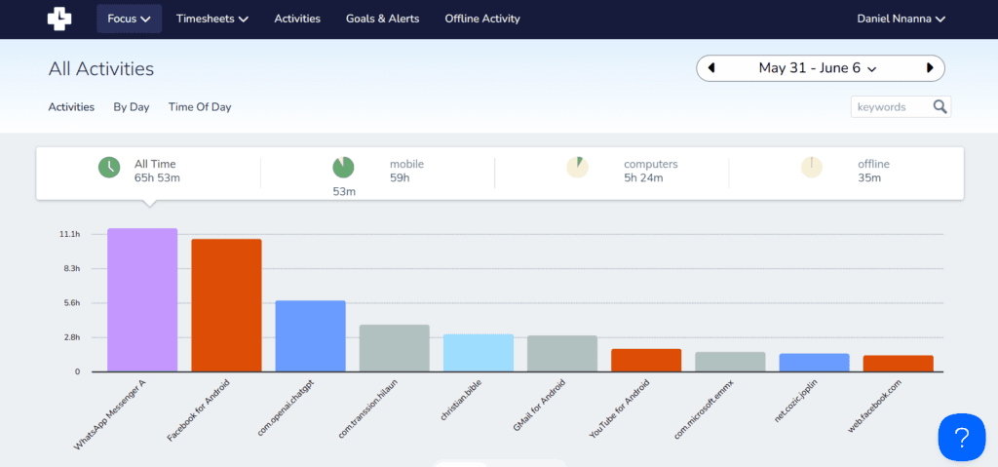Open the May 31 - June 6 date picker

click(x=818, y=68)
